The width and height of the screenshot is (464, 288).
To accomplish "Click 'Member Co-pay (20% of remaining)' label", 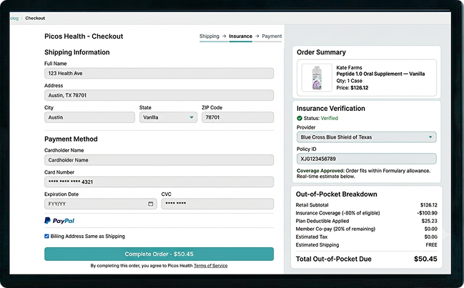I will (x=335, y=229).
